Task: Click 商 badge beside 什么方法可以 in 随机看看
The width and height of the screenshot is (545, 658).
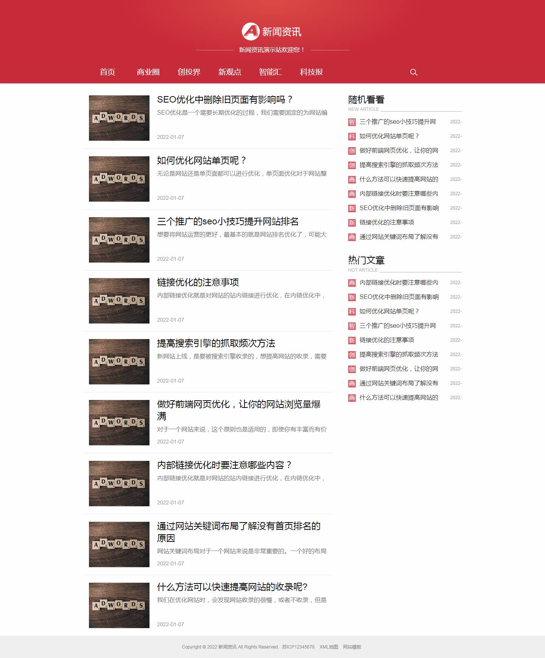Action: tap(352, 179)
